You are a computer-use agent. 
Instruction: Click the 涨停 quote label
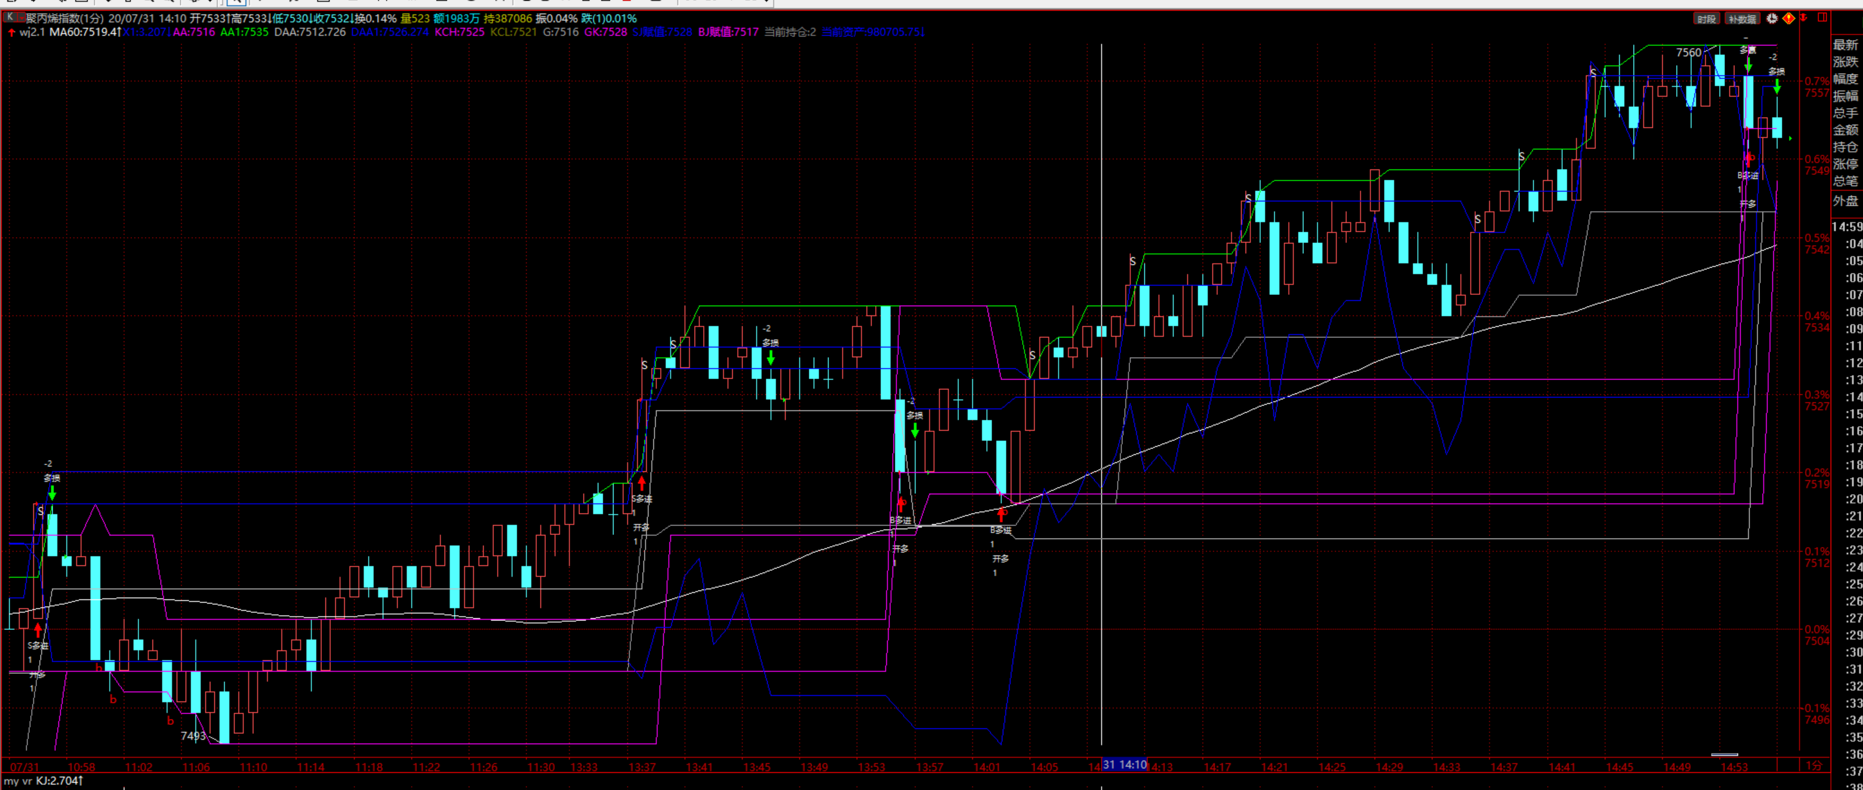click(x=1845, y=164)
